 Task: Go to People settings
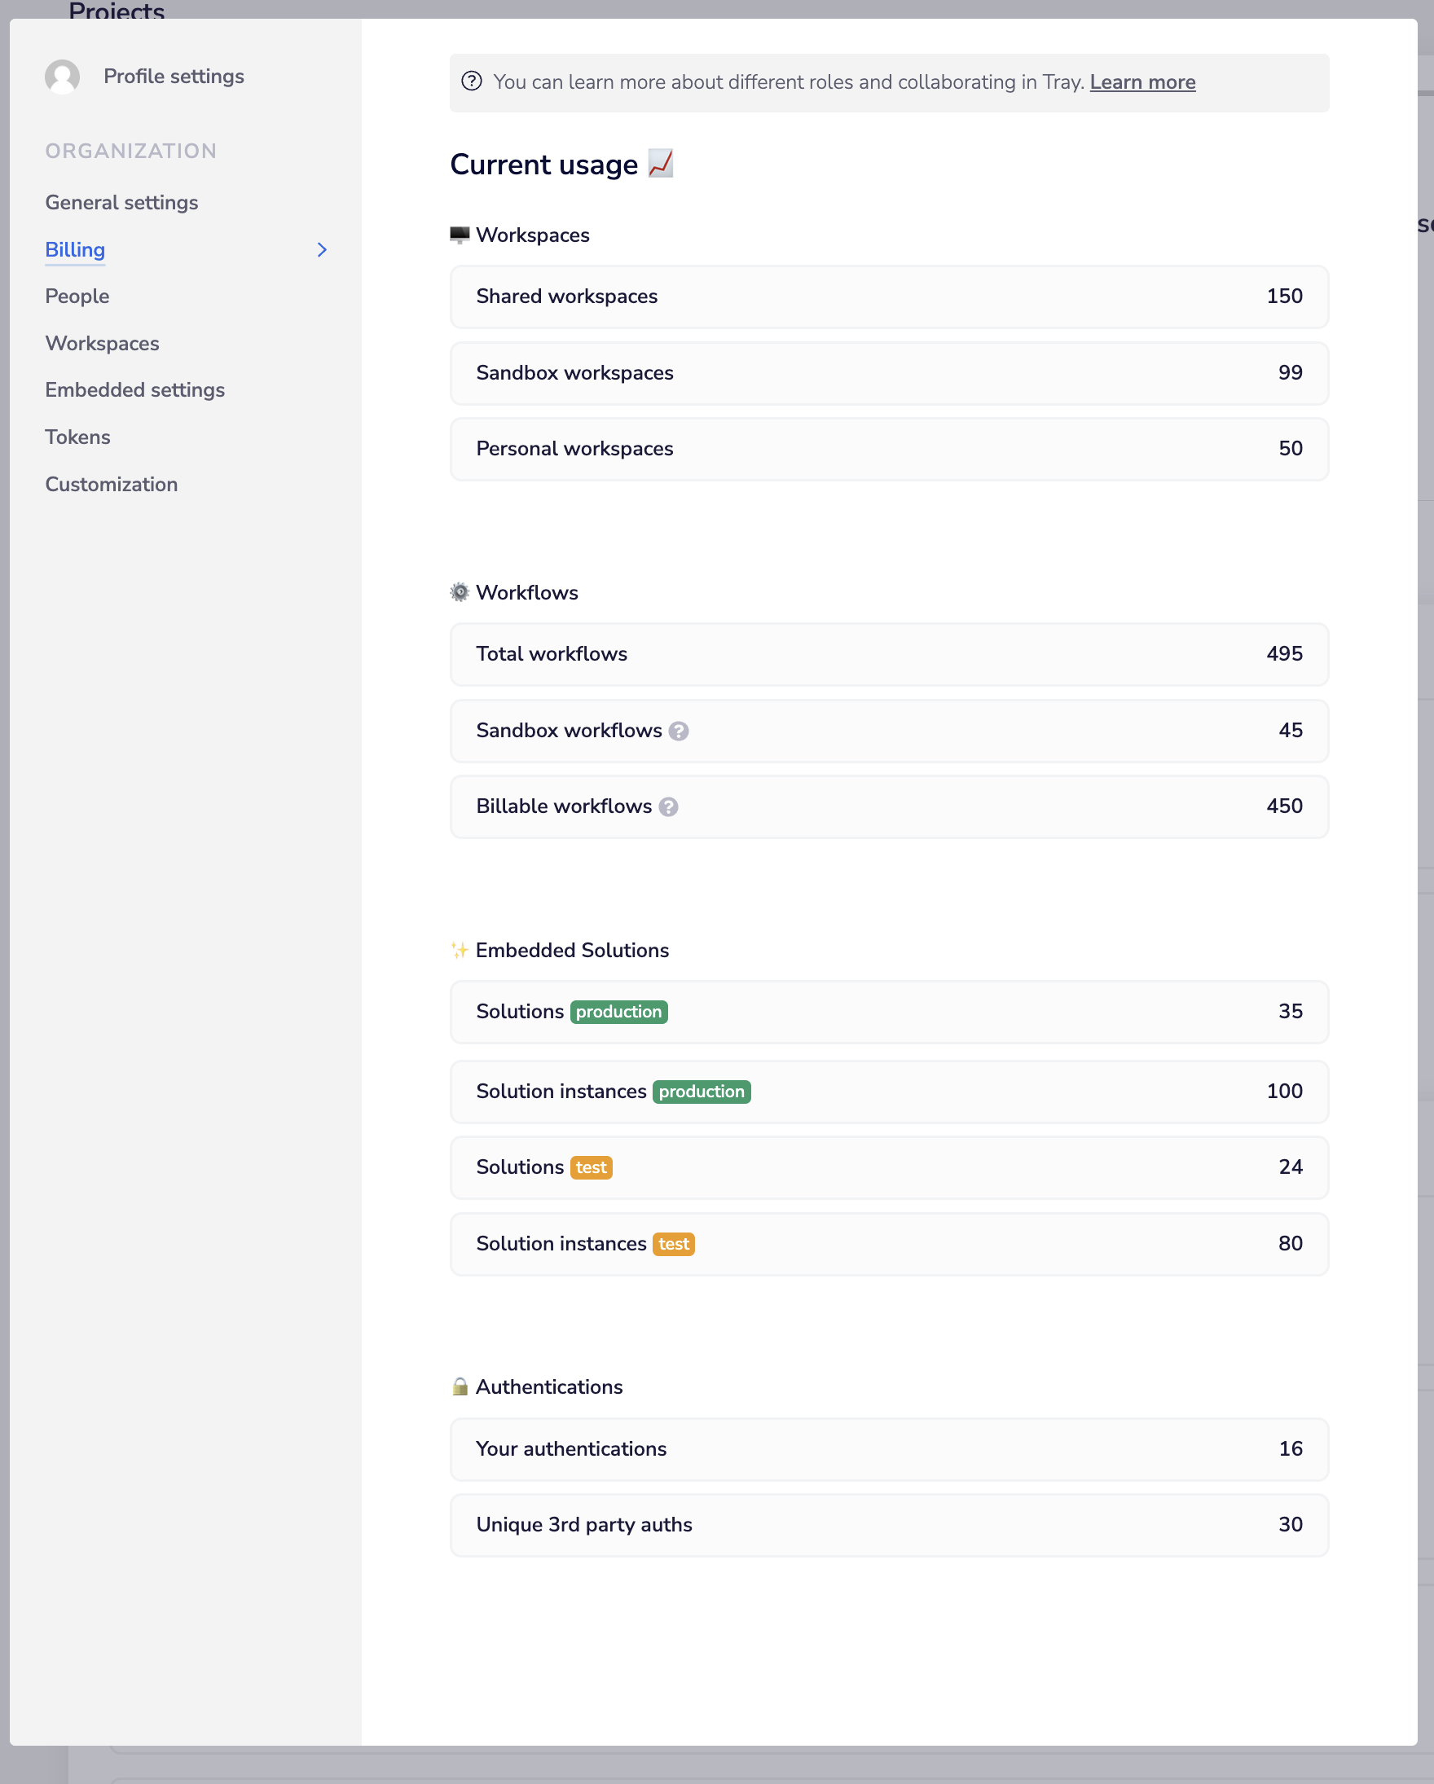(x=77, y=297)
